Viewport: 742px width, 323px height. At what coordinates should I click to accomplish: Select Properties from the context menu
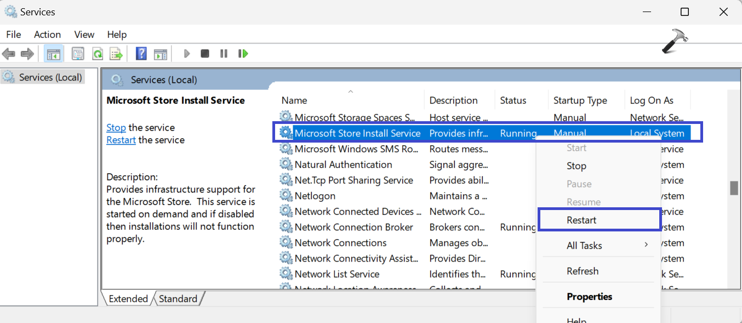click(589, 297)
